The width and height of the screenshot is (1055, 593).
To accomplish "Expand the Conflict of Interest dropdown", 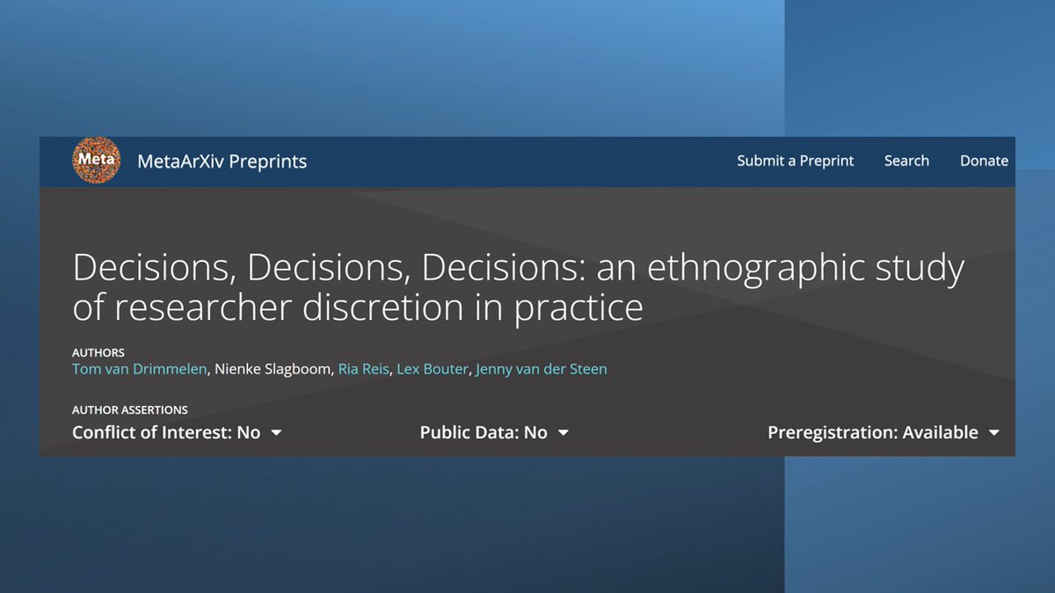I will click(x=177, y=432).
